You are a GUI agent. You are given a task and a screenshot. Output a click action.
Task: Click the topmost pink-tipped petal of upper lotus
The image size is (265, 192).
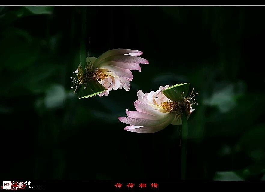pyautogui.click(x=120, y=53)
